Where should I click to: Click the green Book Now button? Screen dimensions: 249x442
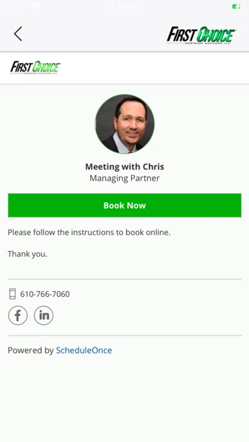tap(125, 205)
